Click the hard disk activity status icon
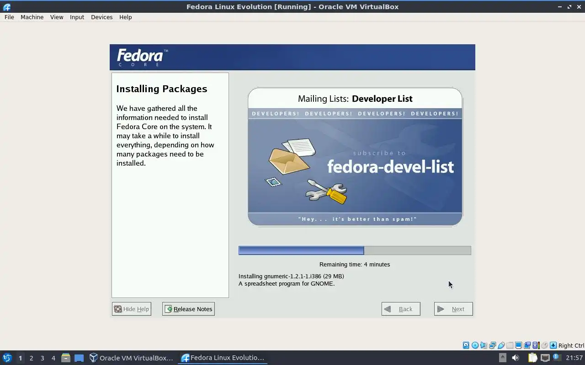The image size is (585, 365). tap(466, 345)
